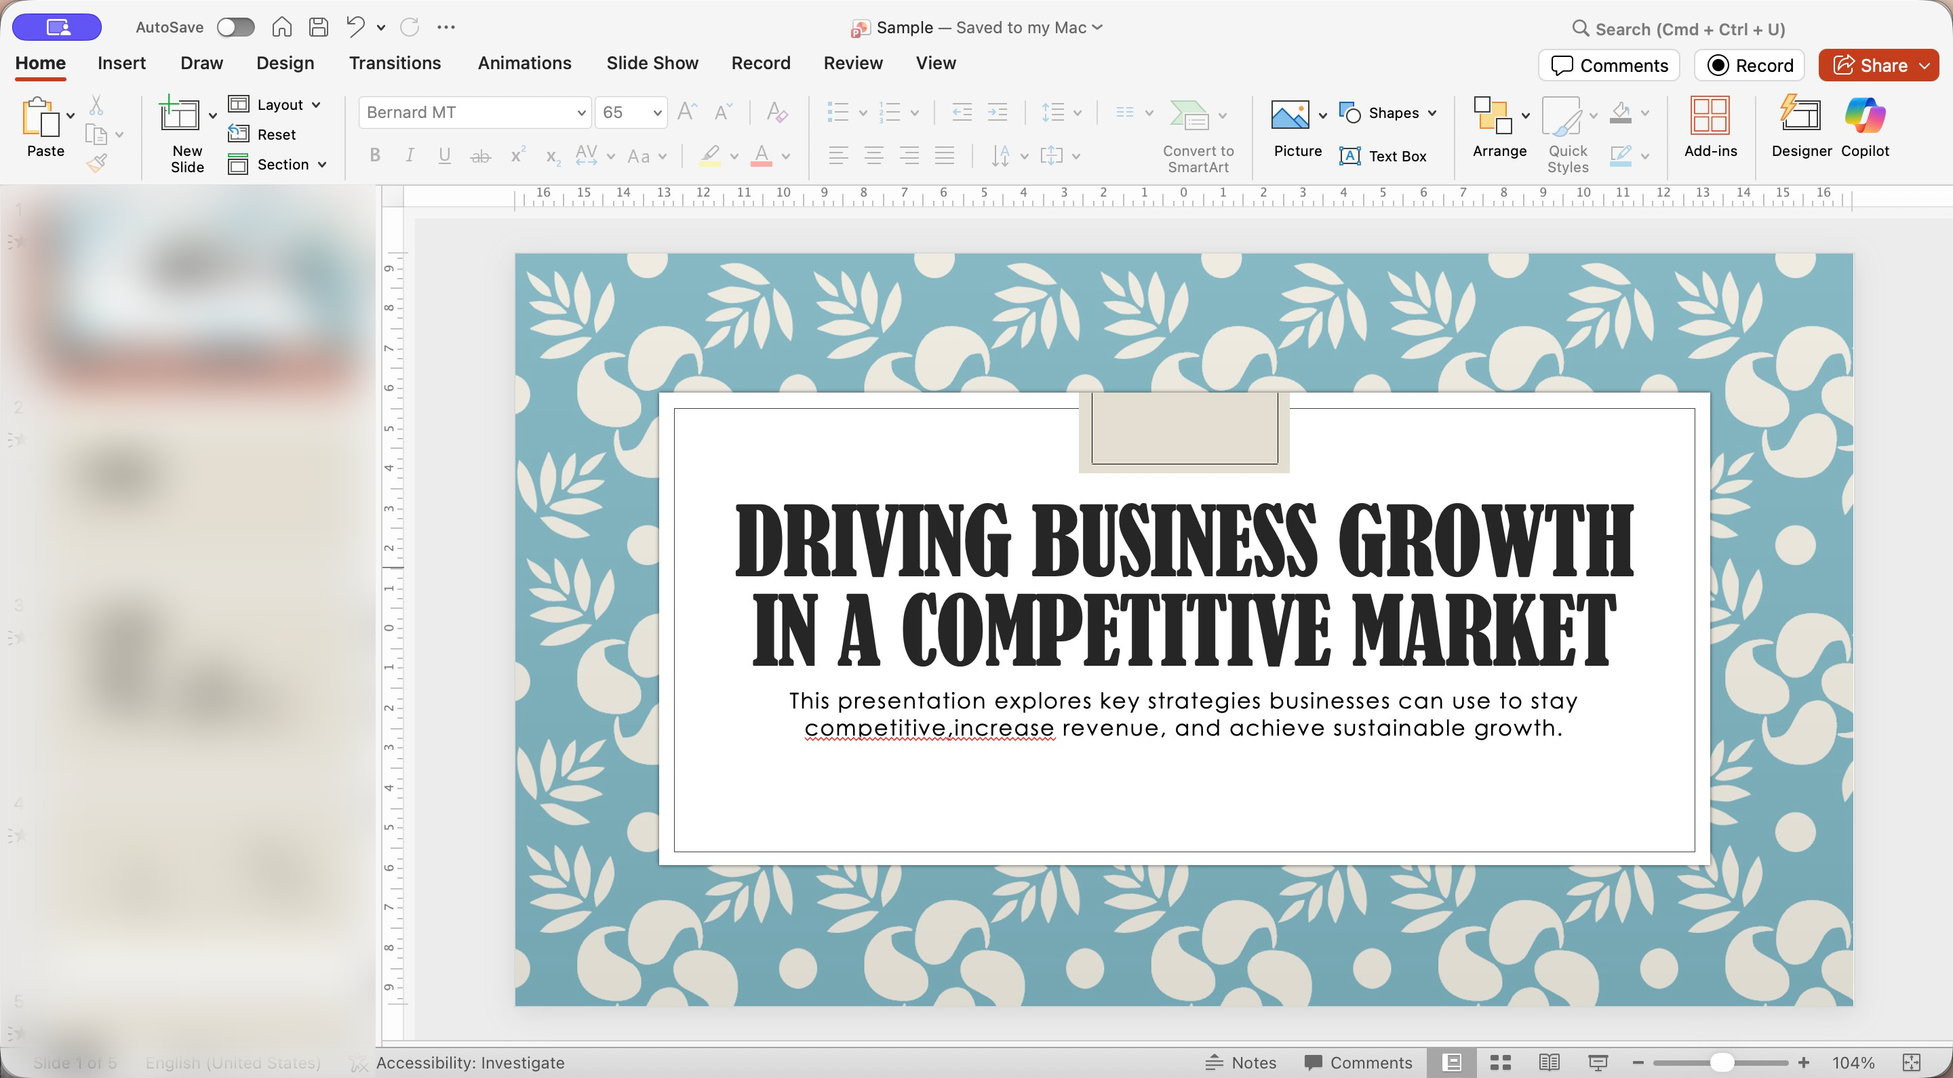Click the zoom slider handle
The image size is (1953, 1078).
click(1722, 1062)
